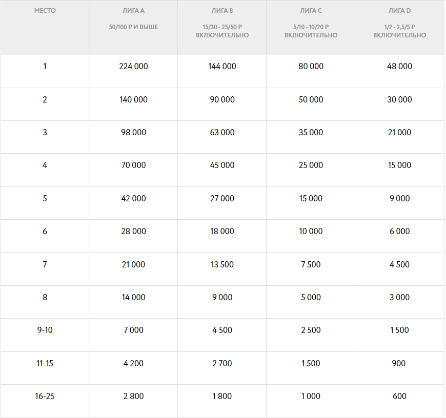Click the 16-25 place row label
Screen dimensions: 446x418
(x=45, y=396)
